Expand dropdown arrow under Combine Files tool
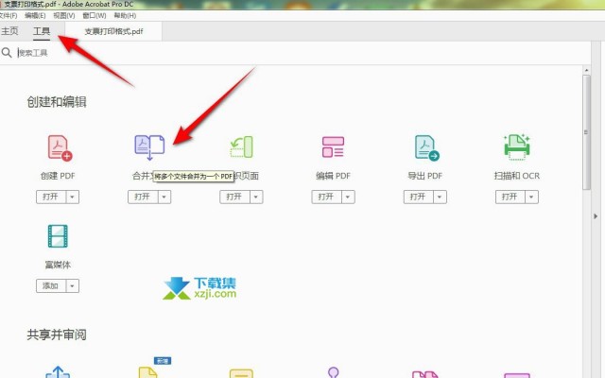Image resolution: width=605 pixels, height=378 pixels. click(x=164, y=197)
